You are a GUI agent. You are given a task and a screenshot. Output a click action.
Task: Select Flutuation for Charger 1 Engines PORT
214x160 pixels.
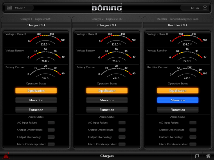(x=36, y=110)
